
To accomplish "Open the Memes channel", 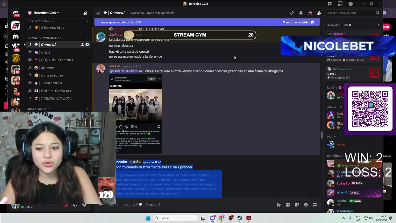I will [x=58, y=68].
